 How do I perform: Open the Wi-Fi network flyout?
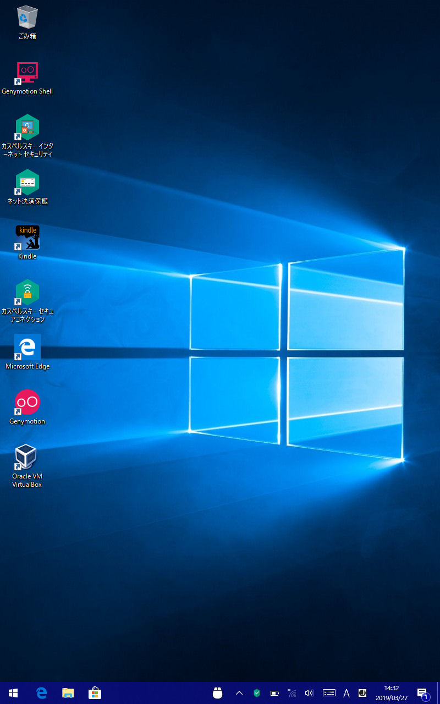pyautogui.click(x=292, y=693)
